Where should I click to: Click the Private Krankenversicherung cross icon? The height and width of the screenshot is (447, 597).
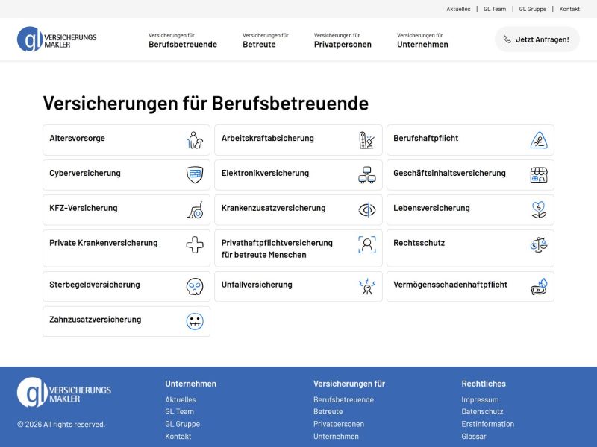(x=195, y=245)
